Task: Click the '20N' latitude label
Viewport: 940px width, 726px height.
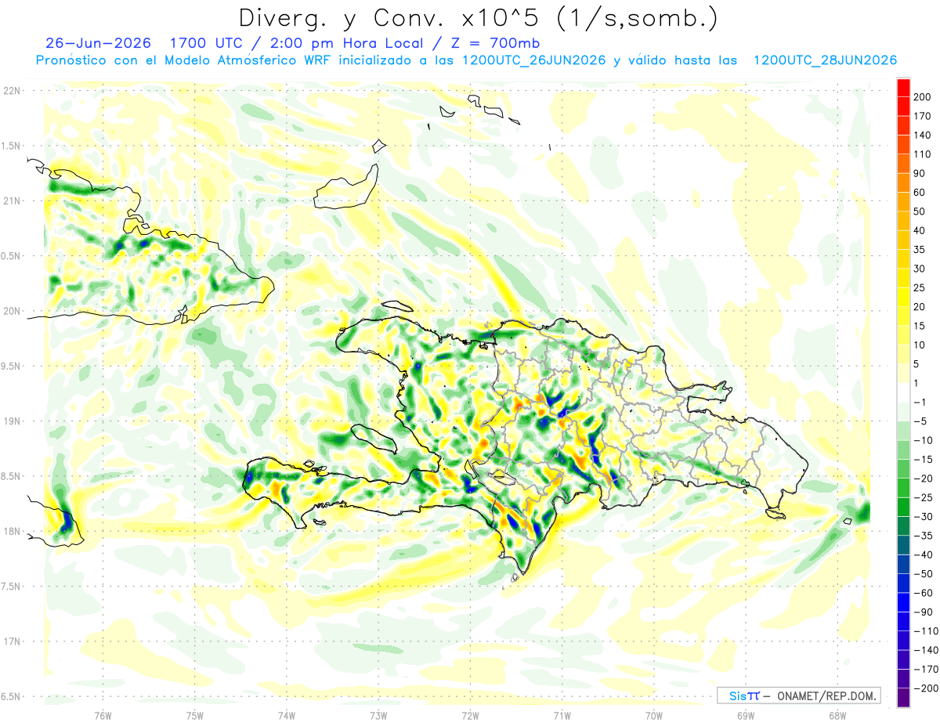Action: 10,311
